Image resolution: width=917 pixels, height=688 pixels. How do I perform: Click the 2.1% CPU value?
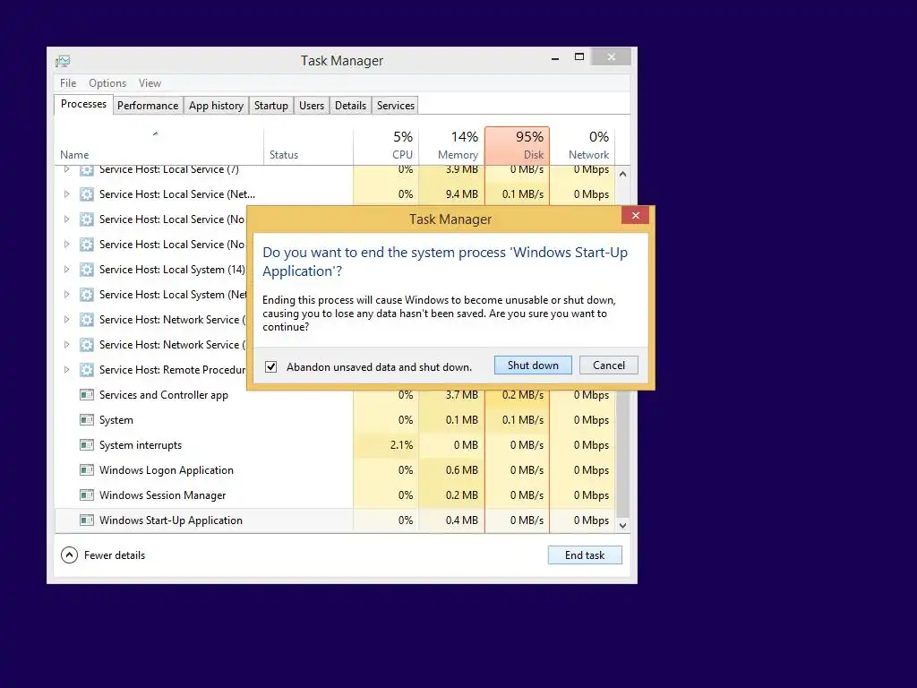click(x=402, y=445)
